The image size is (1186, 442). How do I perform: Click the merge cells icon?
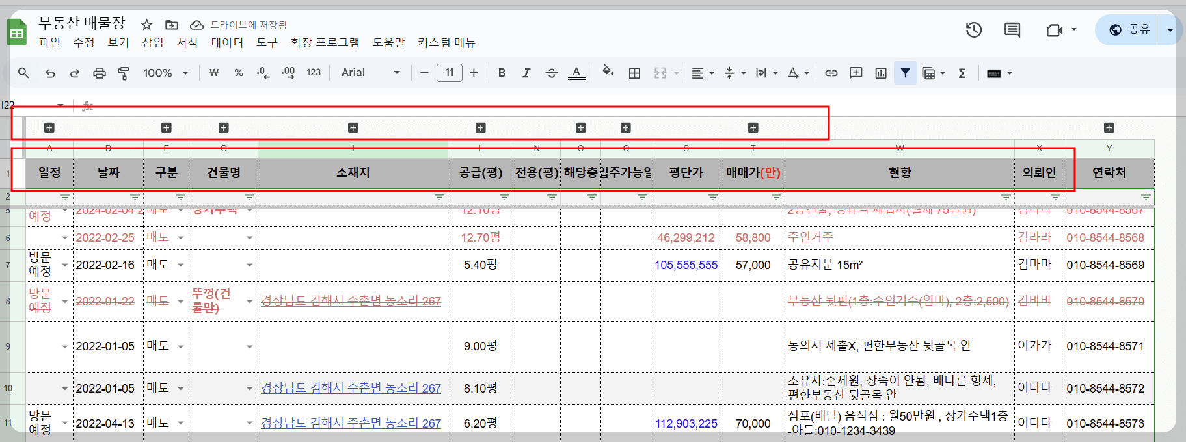point(660,73)
